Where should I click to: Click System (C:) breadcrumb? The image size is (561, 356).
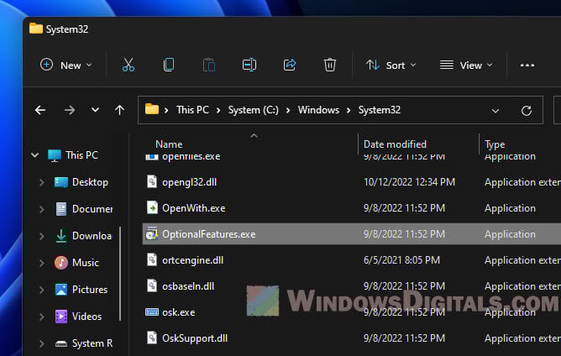[x=254, y=110]
